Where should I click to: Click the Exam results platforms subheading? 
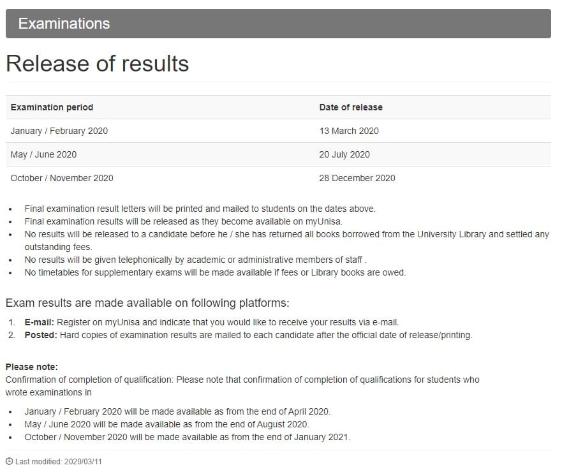tap(147, 303)
